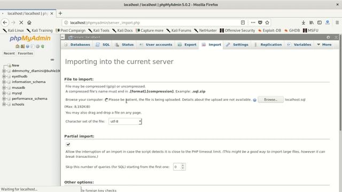
Task: Open Firefox downloads arrow icon
Action: click(x=304, y=22)
